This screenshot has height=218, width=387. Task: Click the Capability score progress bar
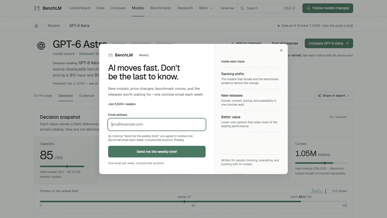66,167
